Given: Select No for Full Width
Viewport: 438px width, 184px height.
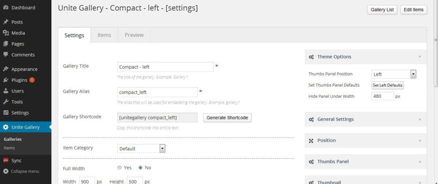Looking at the screenshot, I should [140, 168].
